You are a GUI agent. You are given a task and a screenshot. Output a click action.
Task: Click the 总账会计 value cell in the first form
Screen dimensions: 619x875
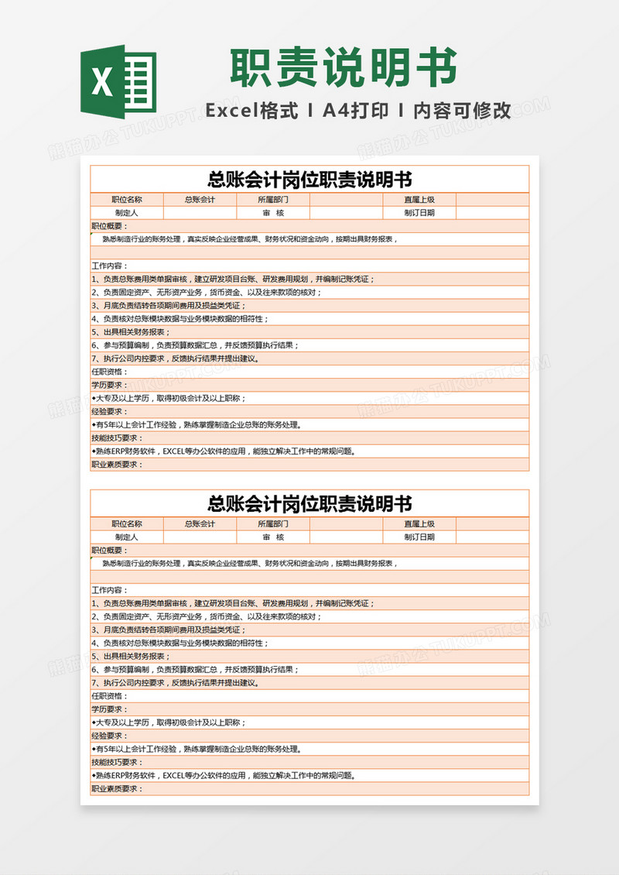[x=200, y=200]
